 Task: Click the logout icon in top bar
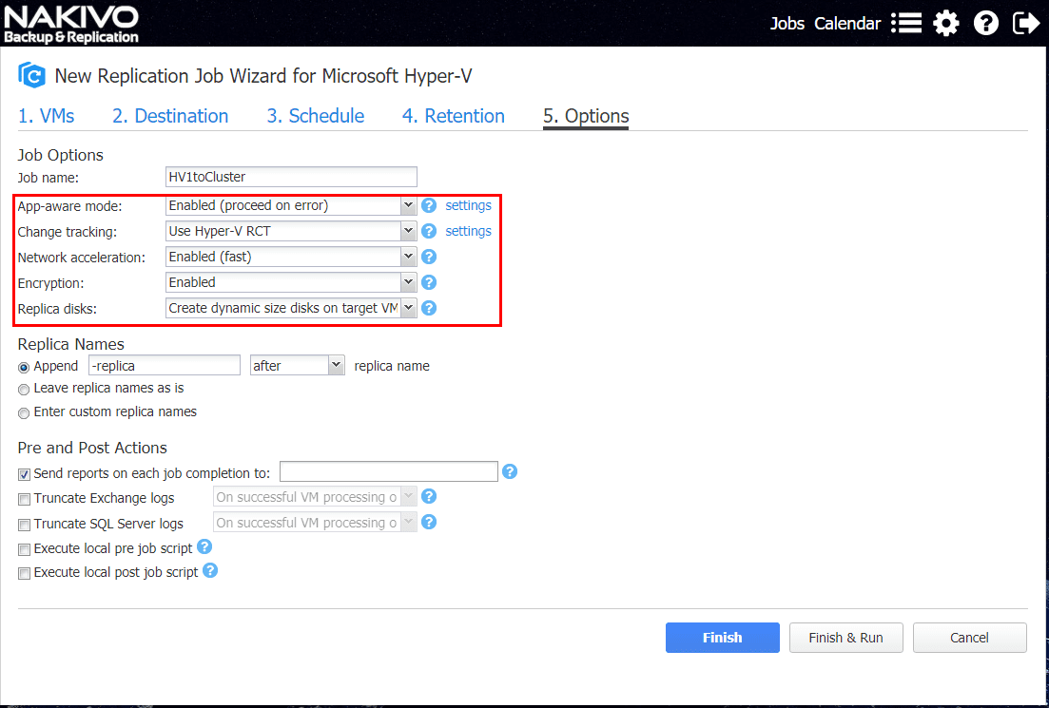[1026, 23]
